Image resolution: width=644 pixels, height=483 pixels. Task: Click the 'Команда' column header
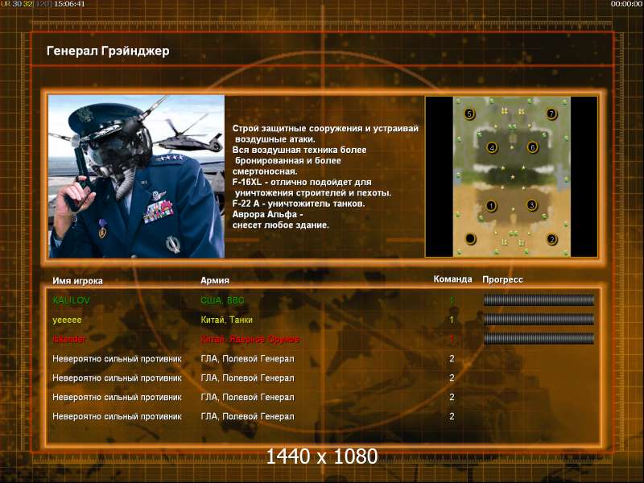(x=452, y=279)
